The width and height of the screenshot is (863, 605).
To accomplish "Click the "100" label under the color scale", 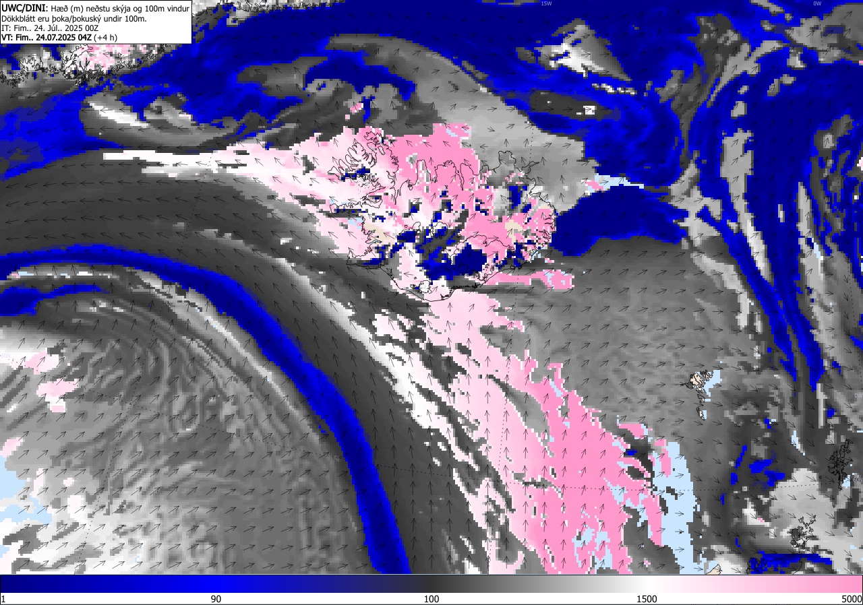I will [431, 599].
